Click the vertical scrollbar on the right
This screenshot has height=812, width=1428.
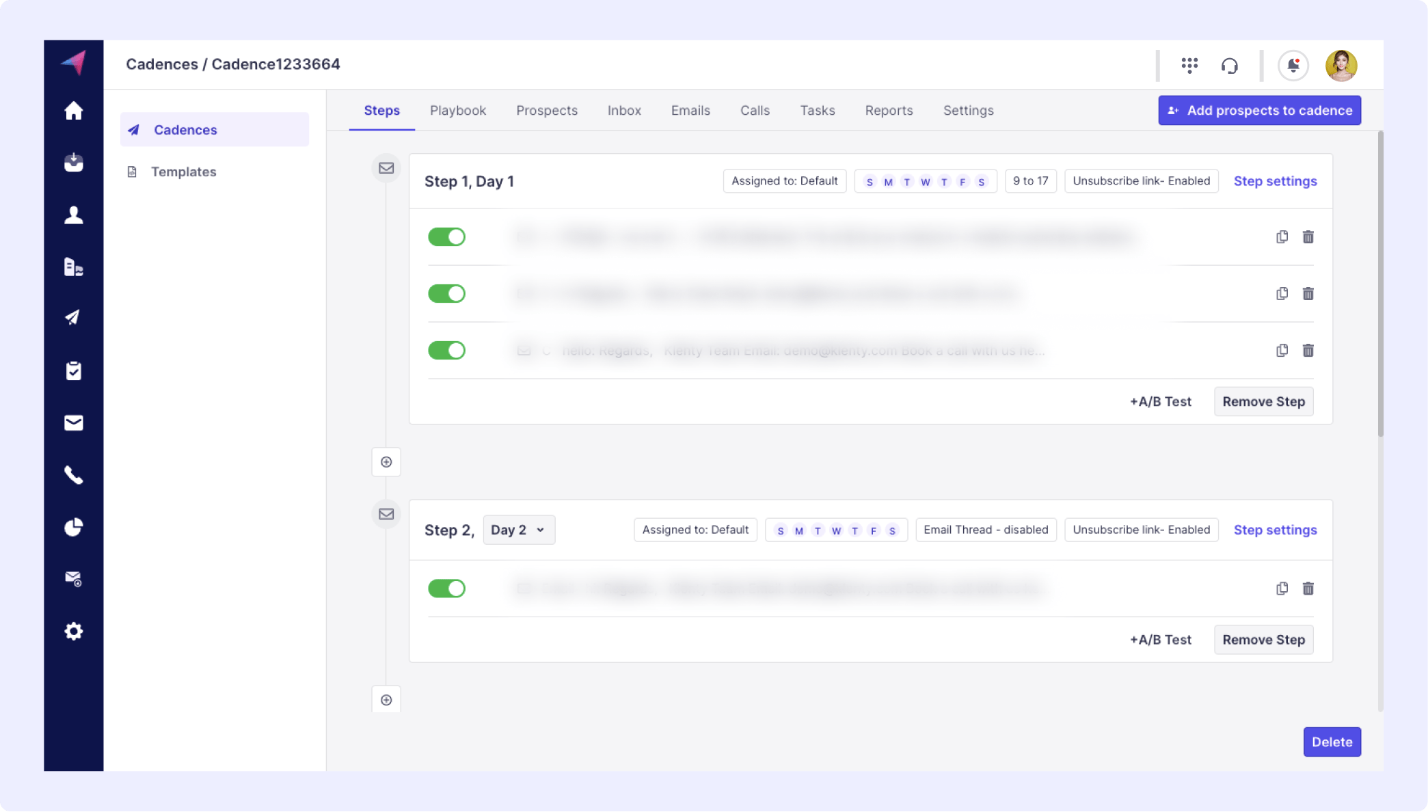[1380, 284]
